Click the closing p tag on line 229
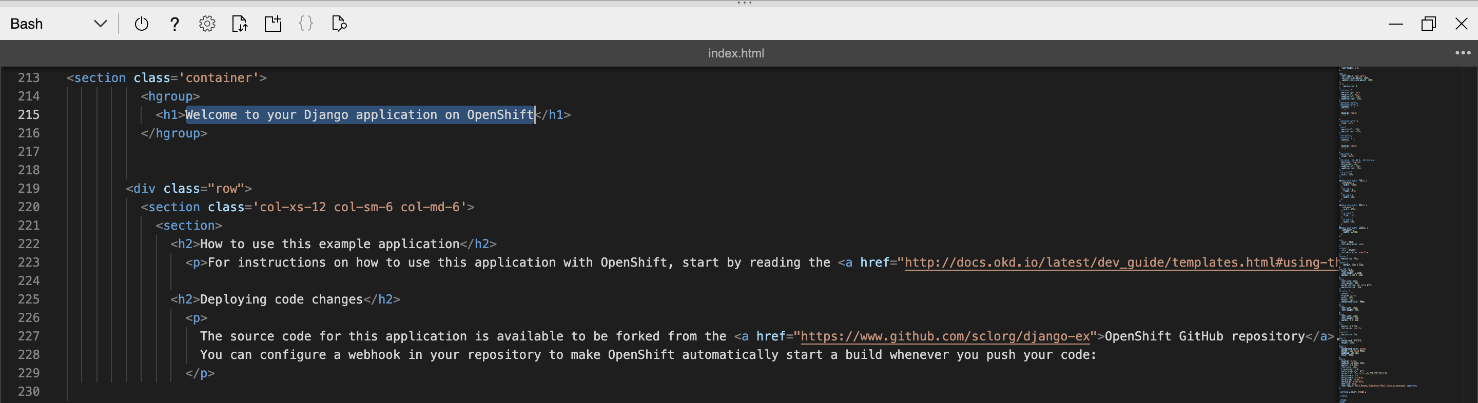This screenshot has height=403, width=1478. [200, 373]
